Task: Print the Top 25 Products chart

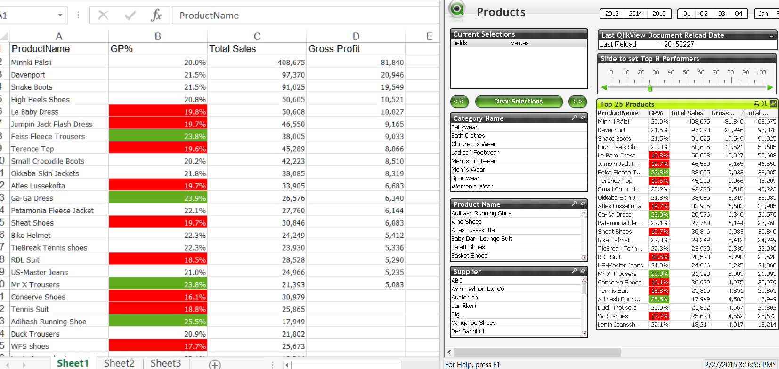Action: (756, 104)
